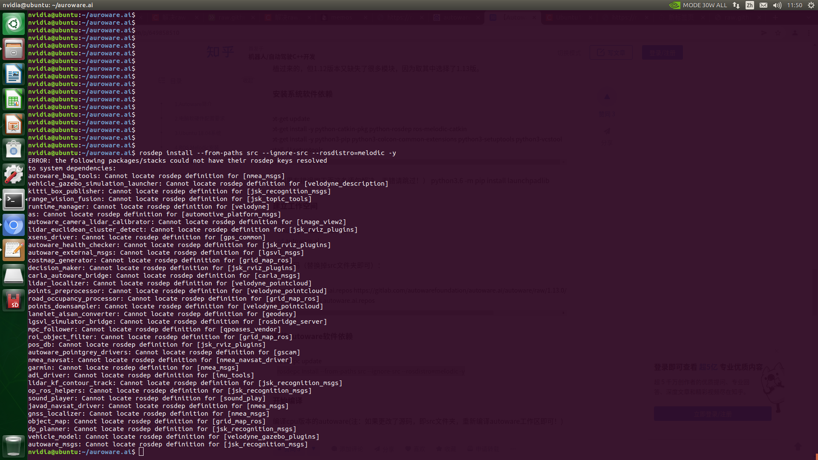Launch LibreOffice Writer from the dock
The image size is (818, 460).
[14, 74]
